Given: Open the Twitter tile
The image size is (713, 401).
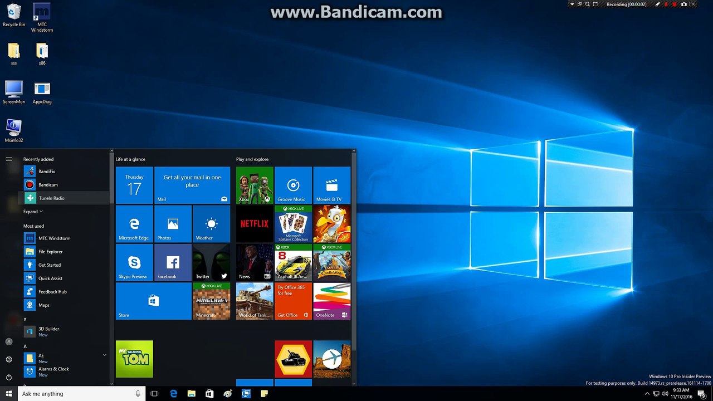Looking at the screenshot, I should pyautogui.click(x=211, y=262).
